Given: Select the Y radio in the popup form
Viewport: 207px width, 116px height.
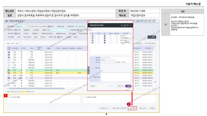Looking at the screenshot, I should [101, 57].
